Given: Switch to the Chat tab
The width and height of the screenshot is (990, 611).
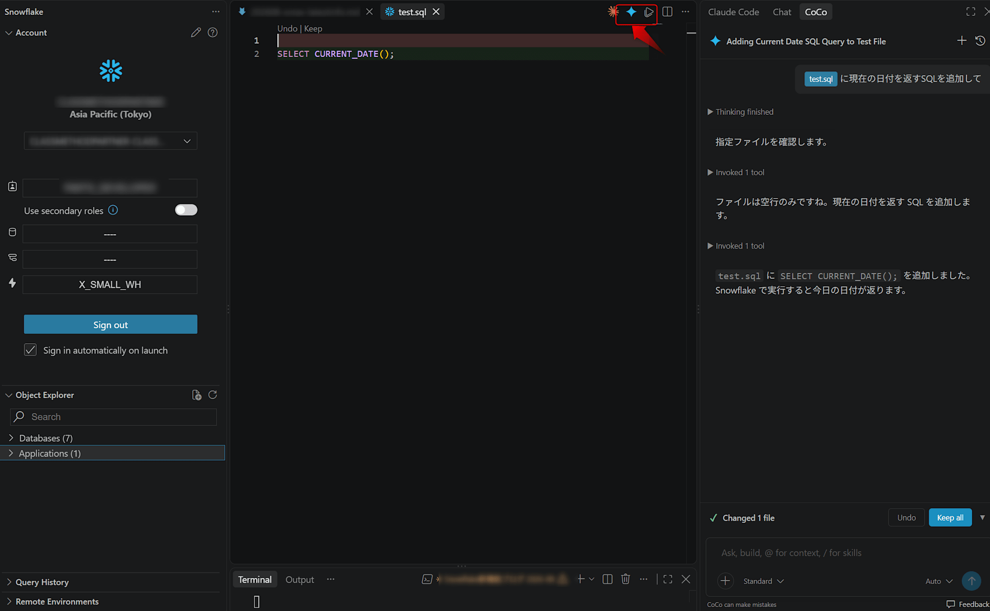Looking at the screenshot, I should (x=782, y=12).
